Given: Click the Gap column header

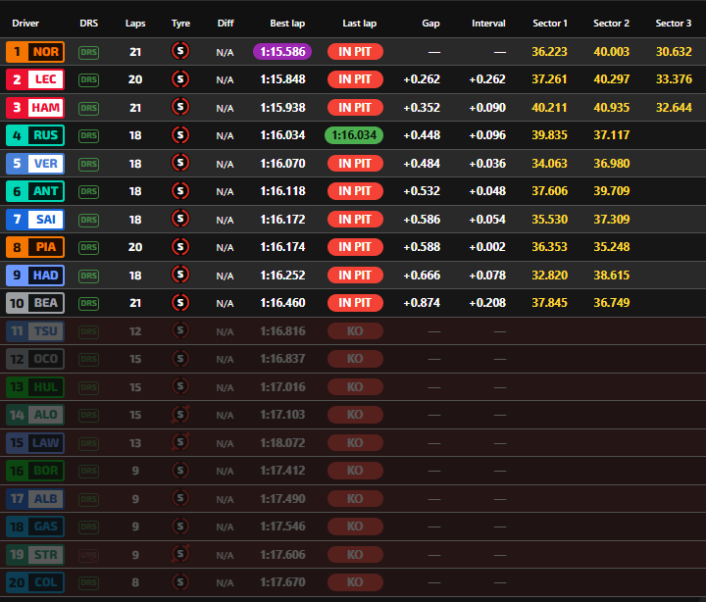Looking at the screenshot, I should 430,23.
